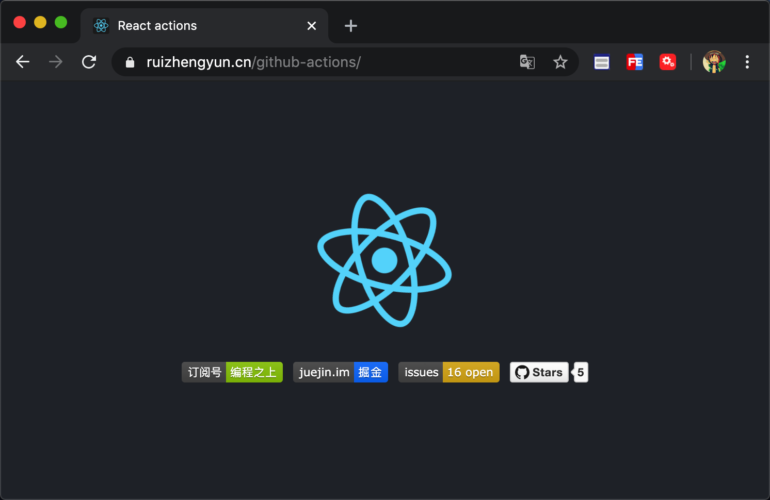Maximize the window with the green button
Image resolution: width=770 pixels, height=500 pixels.
61,22
